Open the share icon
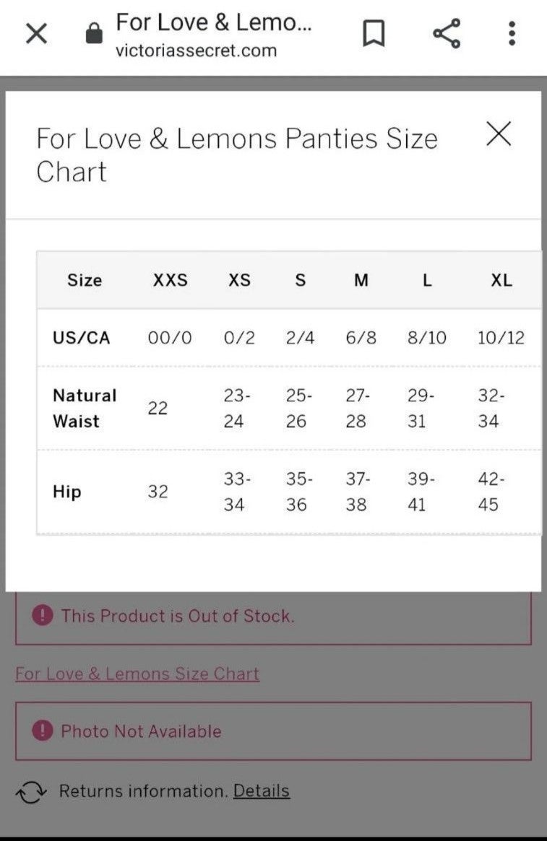The width and height of the screenshot is (547, 841). point(447,33)
